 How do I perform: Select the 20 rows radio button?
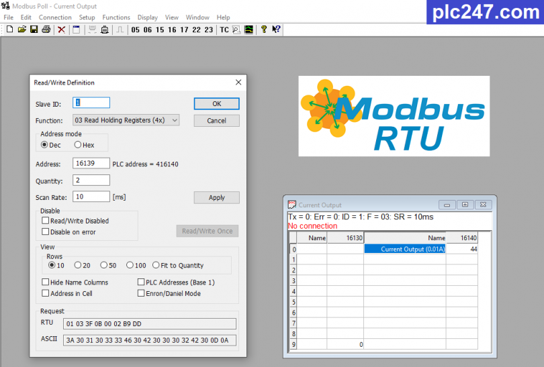78,265
